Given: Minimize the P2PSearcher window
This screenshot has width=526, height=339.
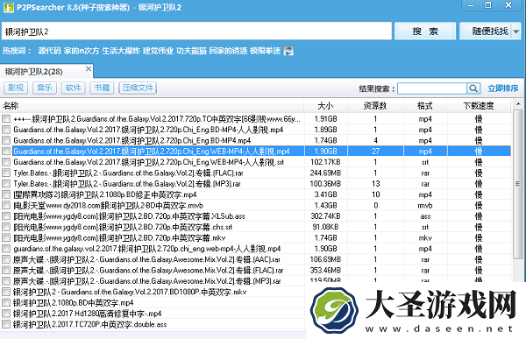Looking at the screenshot, I should [x=471, y=5].
